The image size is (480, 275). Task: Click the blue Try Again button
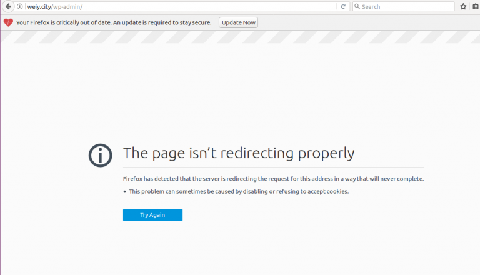(152, 215)
